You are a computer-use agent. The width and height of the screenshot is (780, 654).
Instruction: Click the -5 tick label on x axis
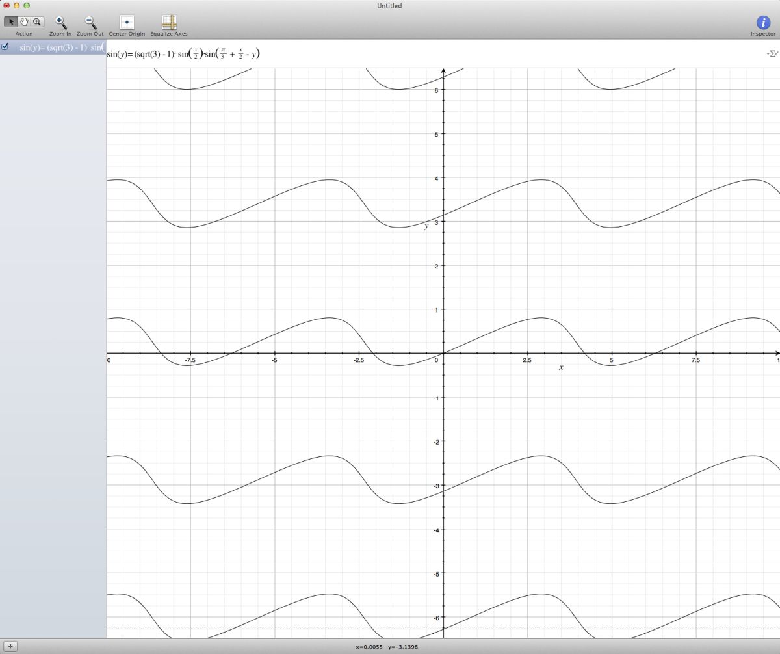(274, 360)
